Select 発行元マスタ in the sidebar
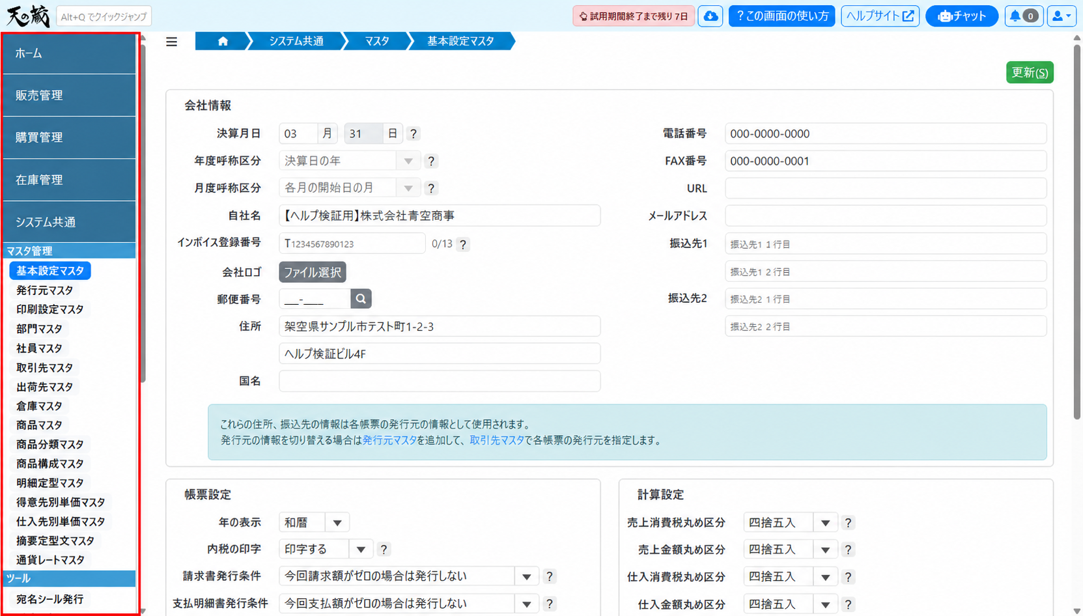The width and height of the screenshot is (1083, 616). coord(44,290)
